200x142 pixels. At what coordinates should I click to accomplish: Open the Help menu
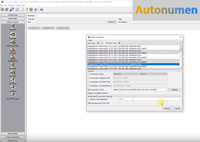pos(23,5)
